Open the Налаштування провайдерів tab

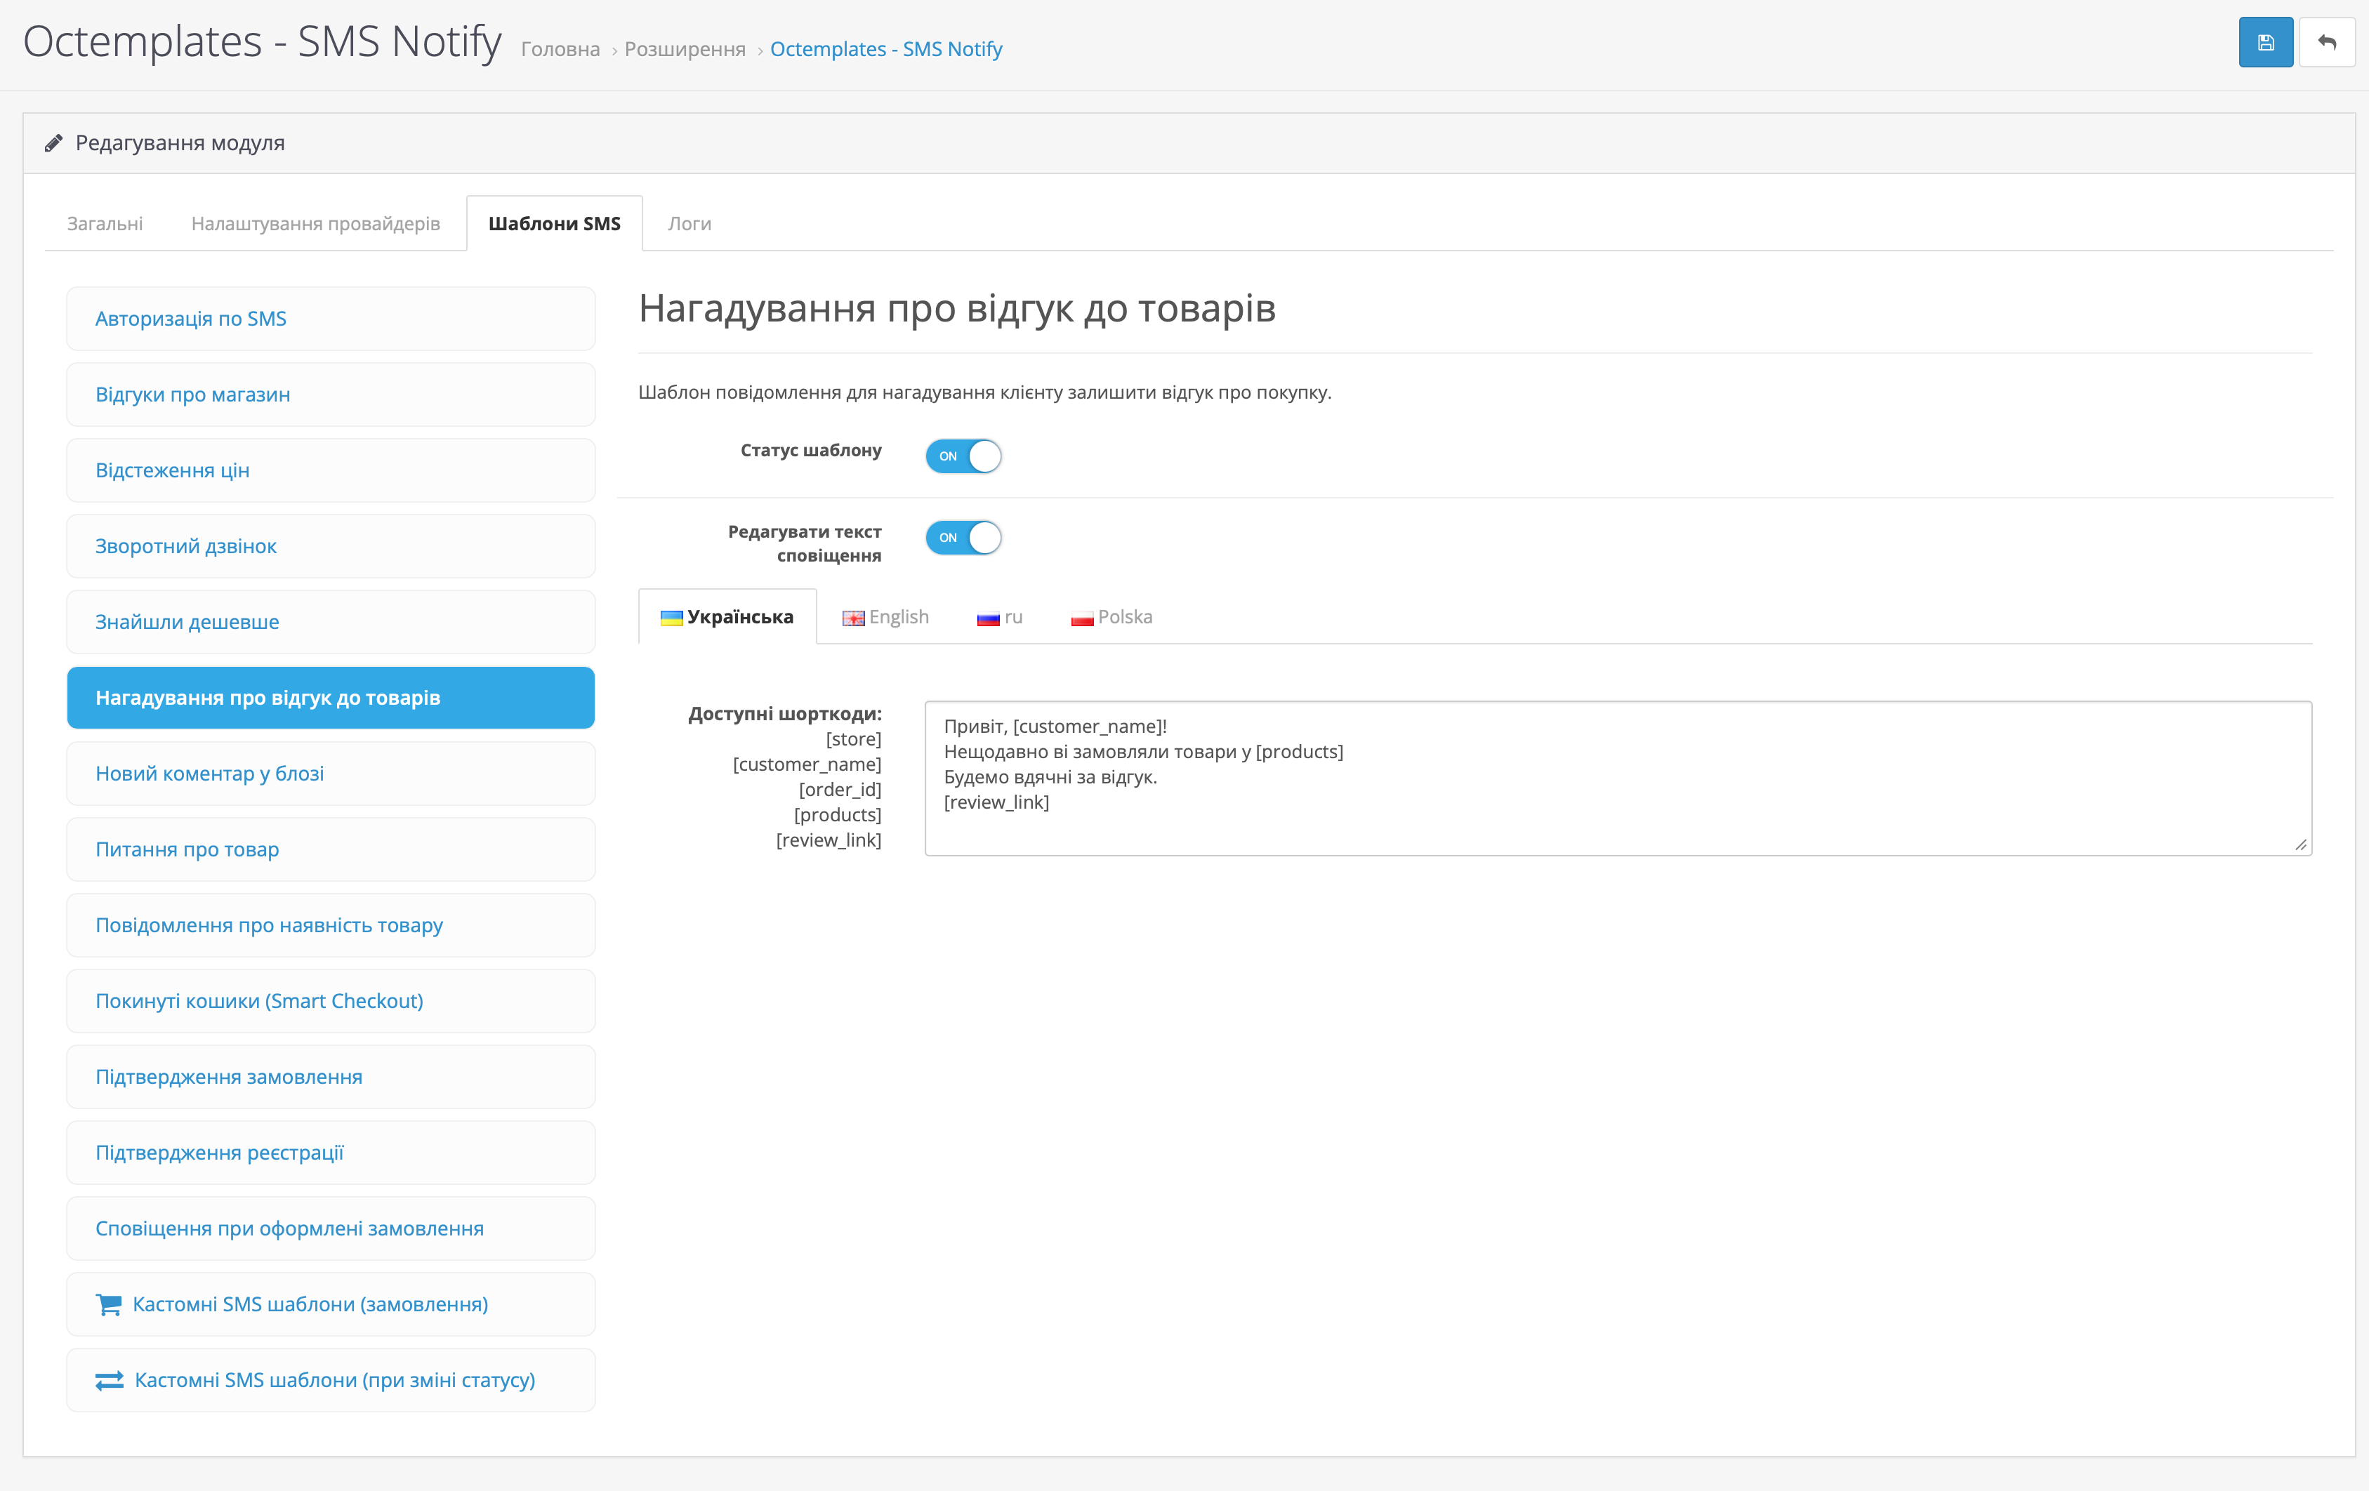(x=315, y=223)
